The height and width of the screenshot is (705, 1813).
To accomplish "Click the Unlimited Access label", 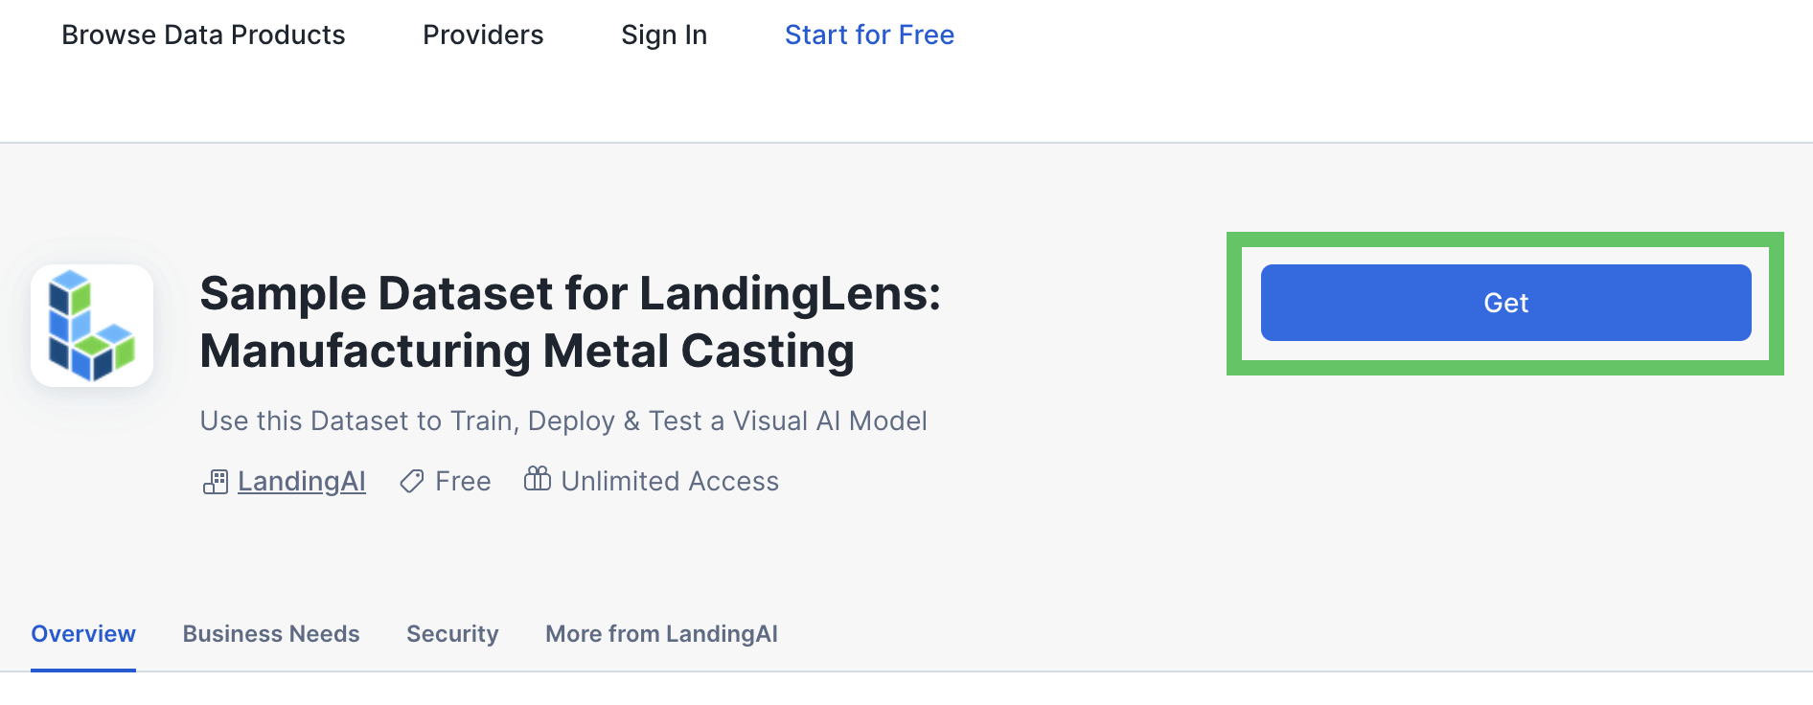I will coord(670,481).
